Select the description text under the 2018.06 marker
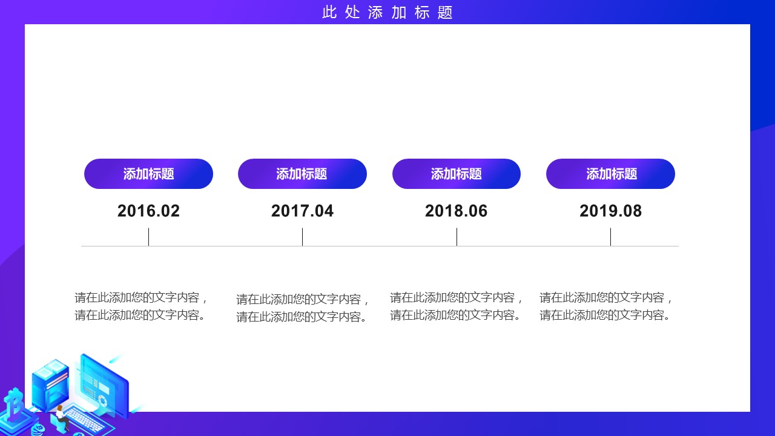The height and width of the screenshot is (436, 775). click(x=457, y=306)
